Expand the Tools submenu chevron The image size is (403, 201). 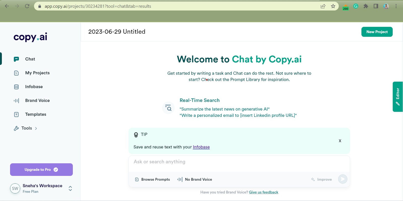36,128
